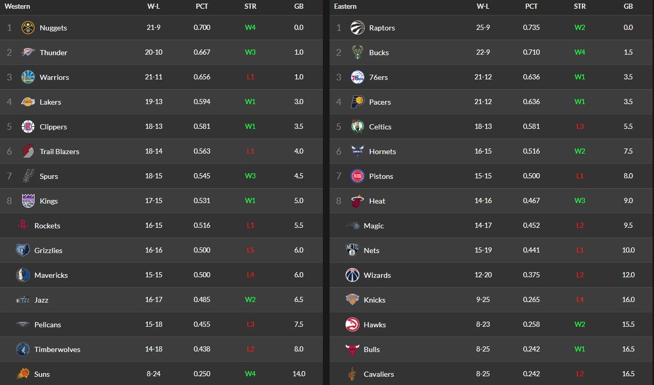The height and width of the screenshot is (385, 654).
Task: Open the Bucks team link
Action: 379,53
